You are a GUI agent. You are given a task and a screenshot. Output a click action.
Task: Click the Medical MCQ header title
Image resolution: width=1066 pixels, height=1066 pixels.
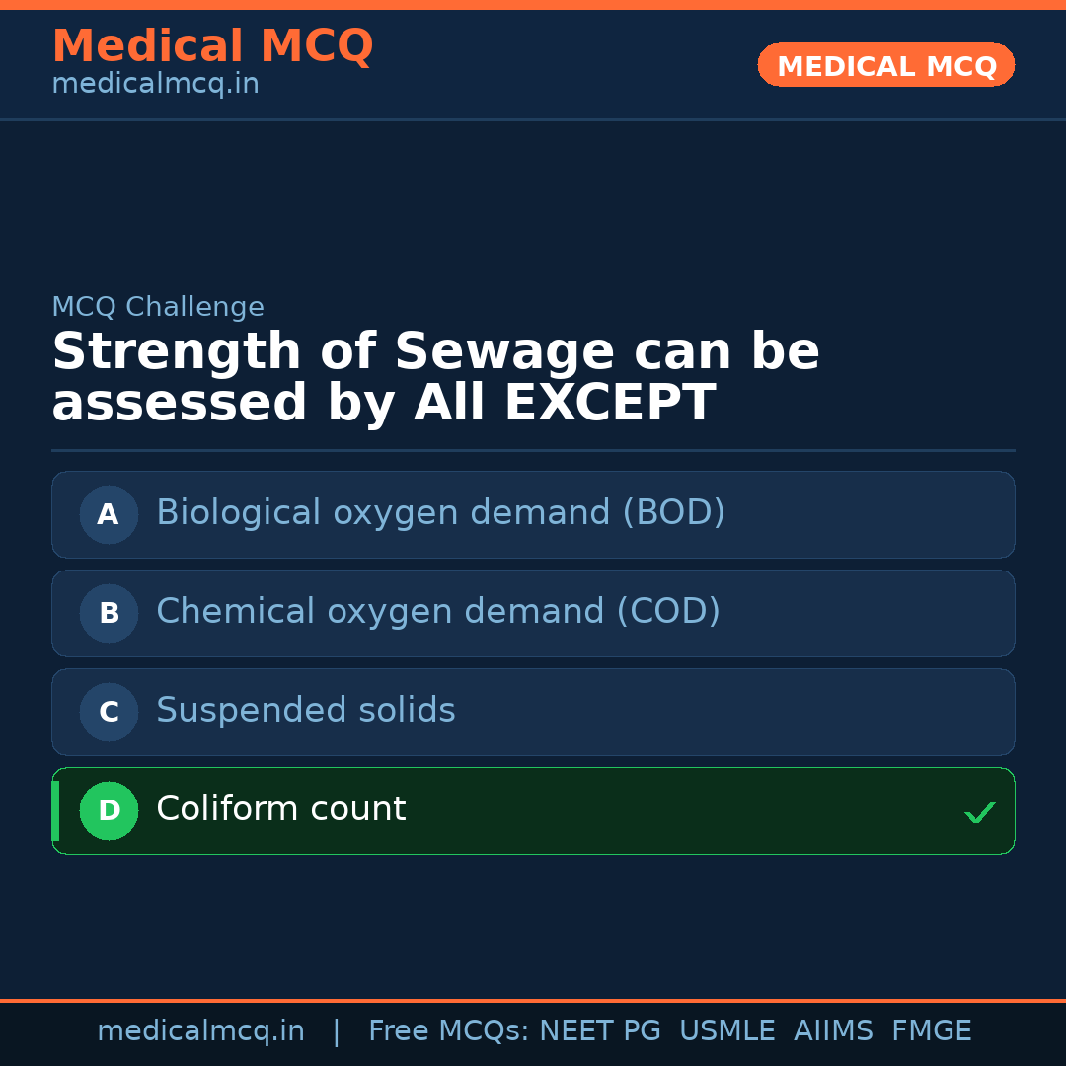point(212,46)
